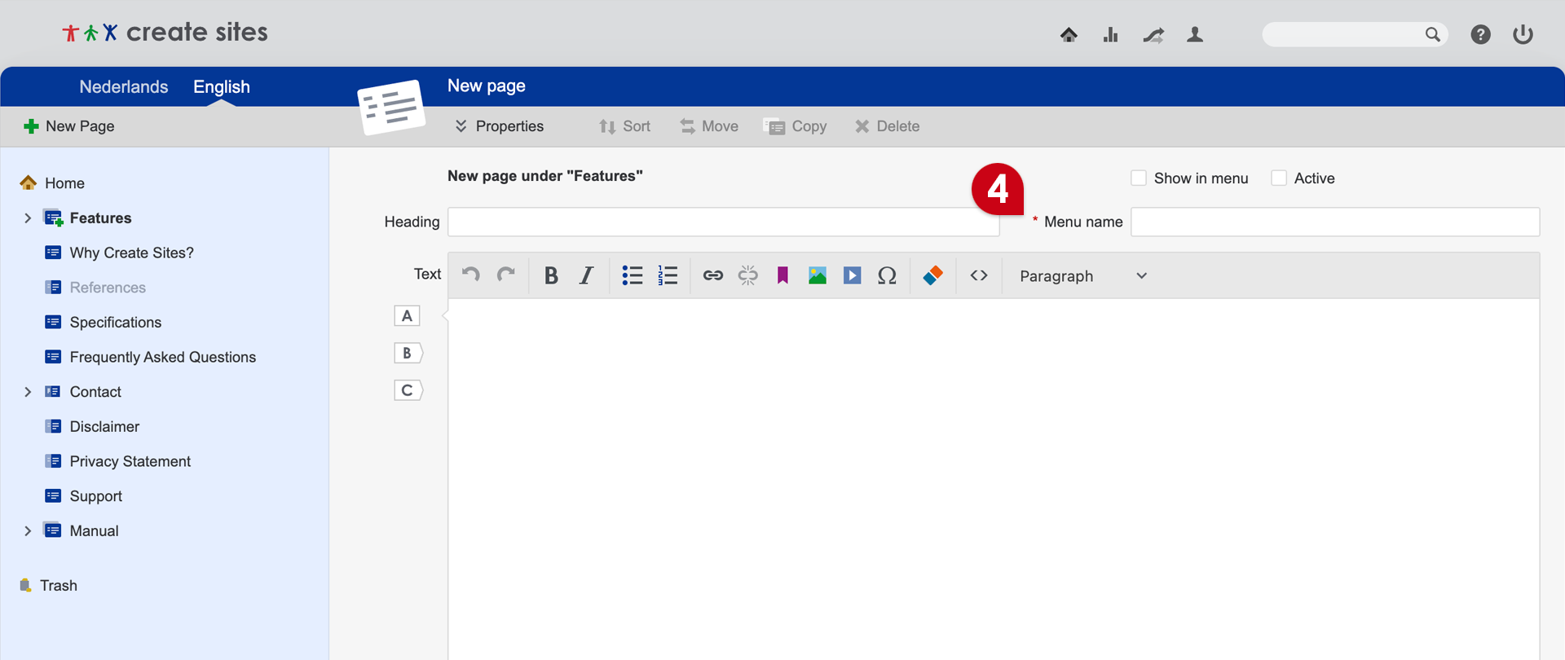
Task: Select text block B
Action: [407, 354]
